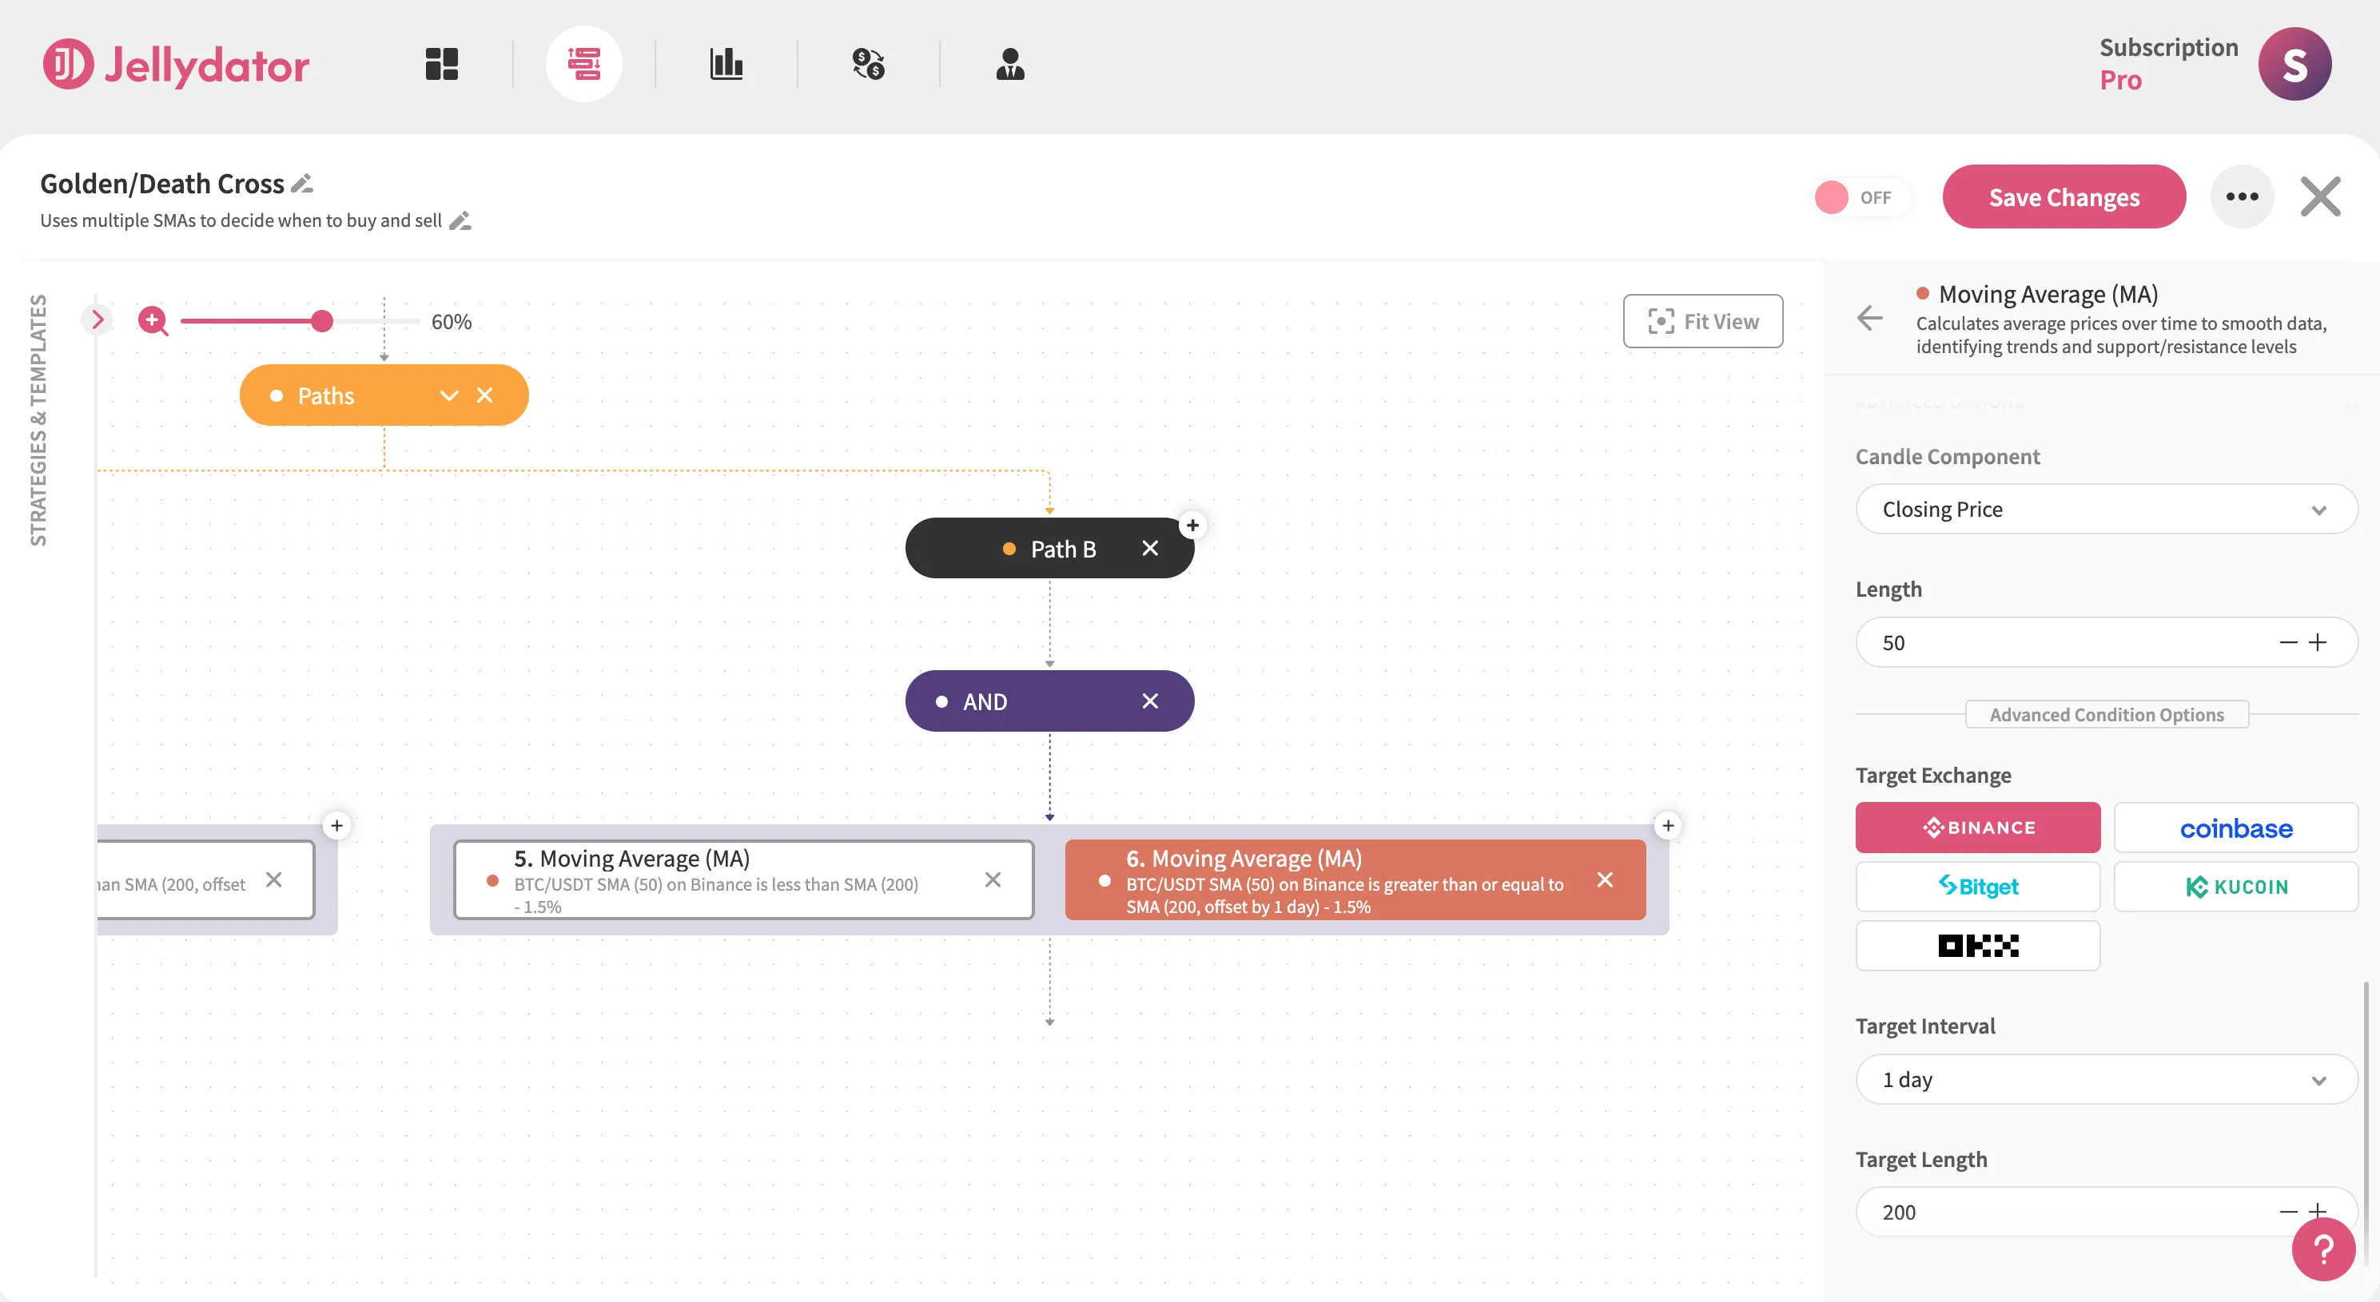Edit the strategy description pencil icon
This screenshot has height=1302, width=2380.
pyautogui.click(x=460, y=220)
